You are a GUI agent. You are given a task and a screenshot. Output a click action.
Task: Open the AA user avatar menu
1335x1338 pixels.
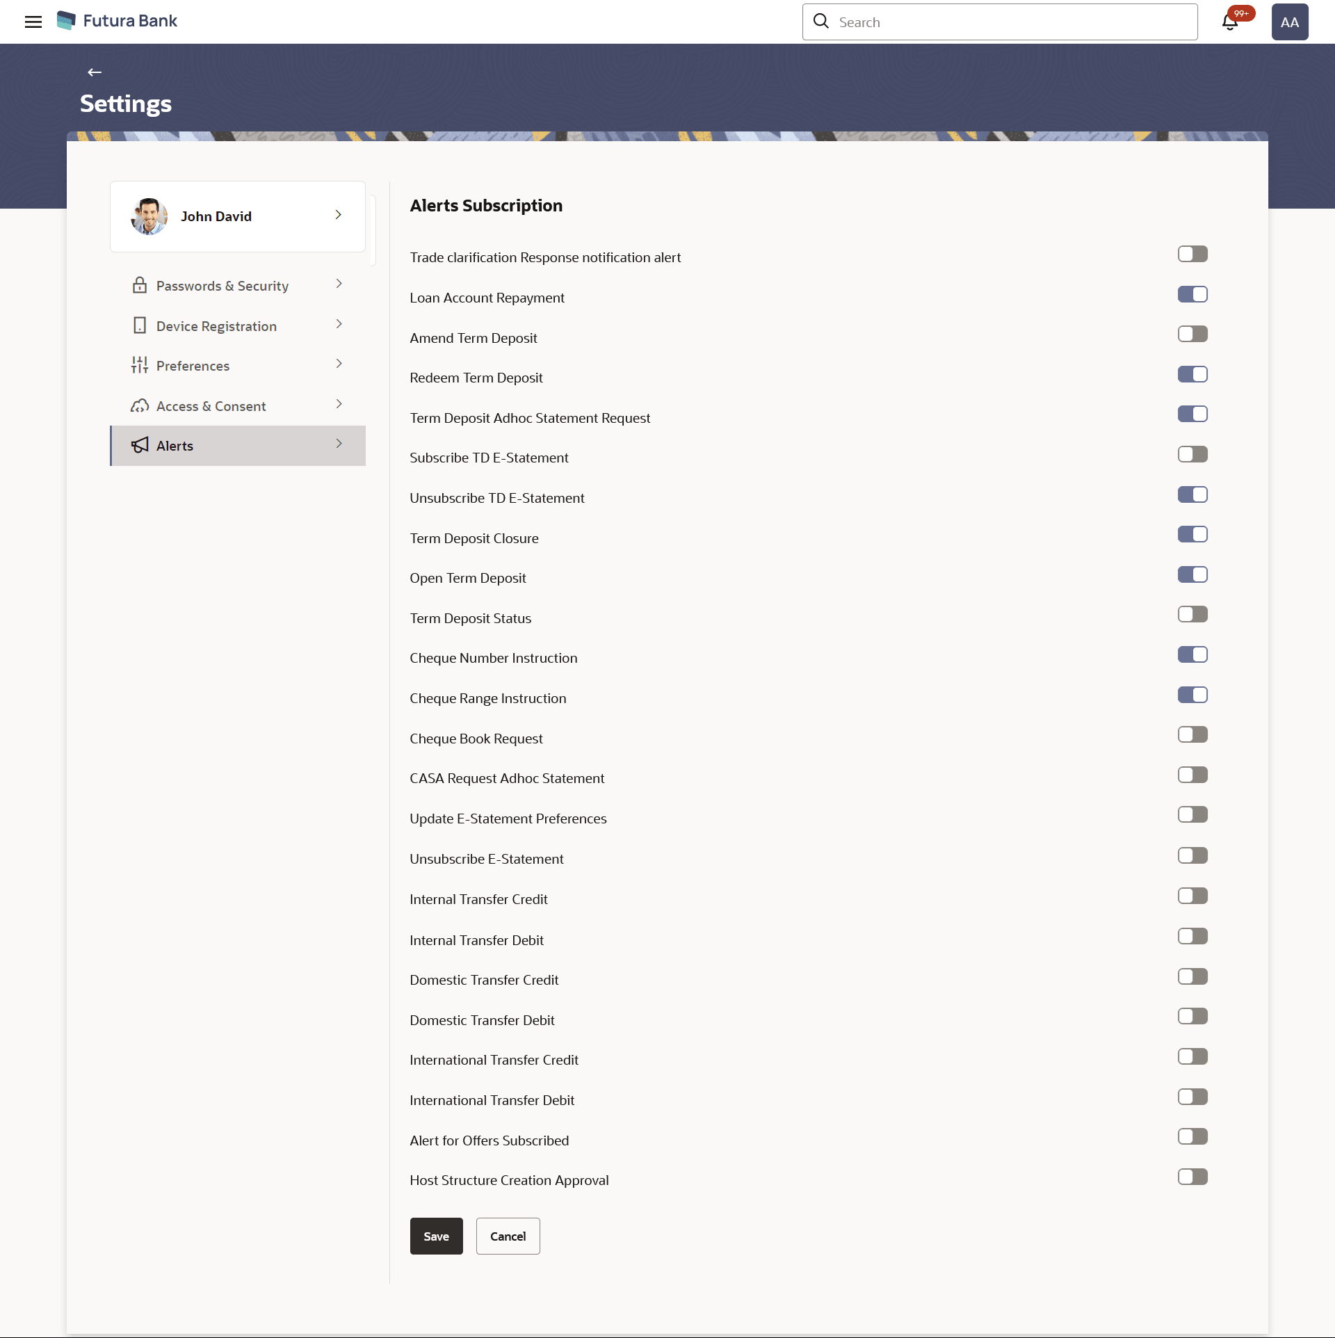coord(1289,22)
